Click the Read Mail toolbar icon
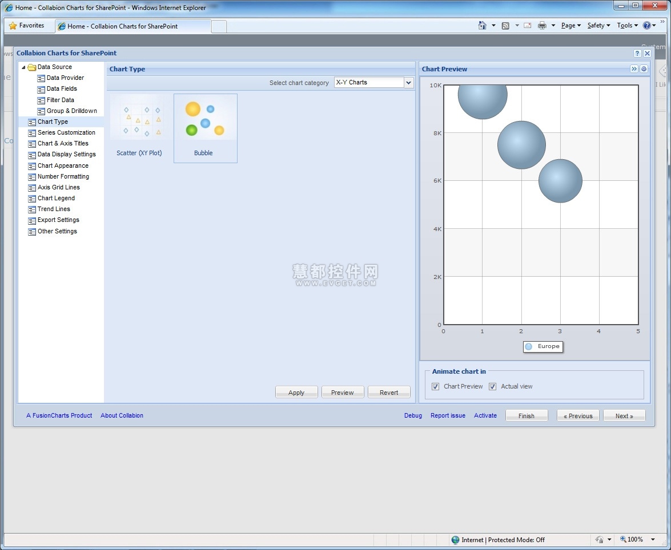 (528, 26)
